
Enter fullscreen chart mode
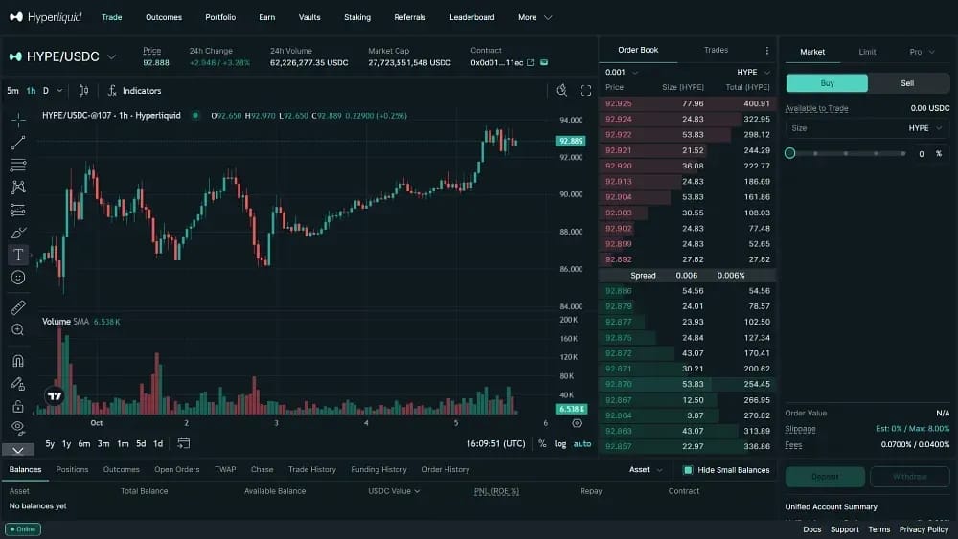tap(585, 90)
